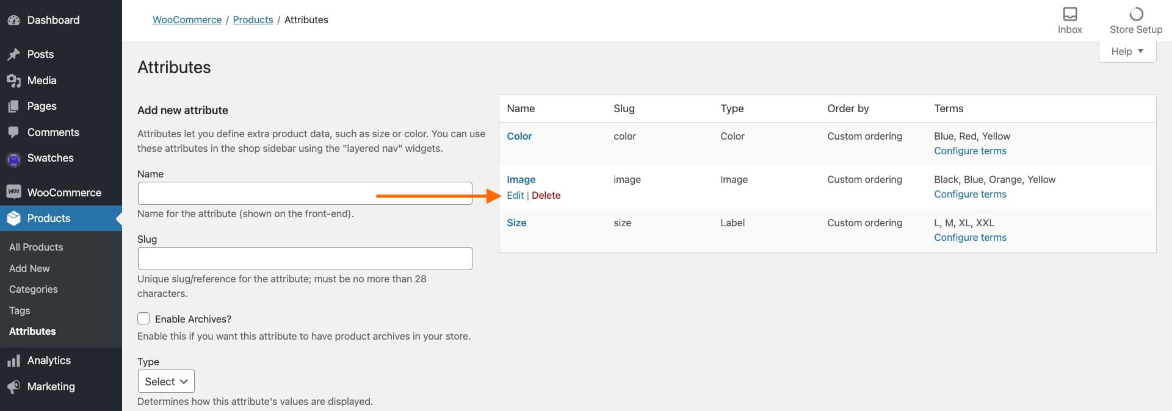This screenshot has height=411, width=1172.
Task: Click the Swatches plugin icon
Action: (13, 159)
